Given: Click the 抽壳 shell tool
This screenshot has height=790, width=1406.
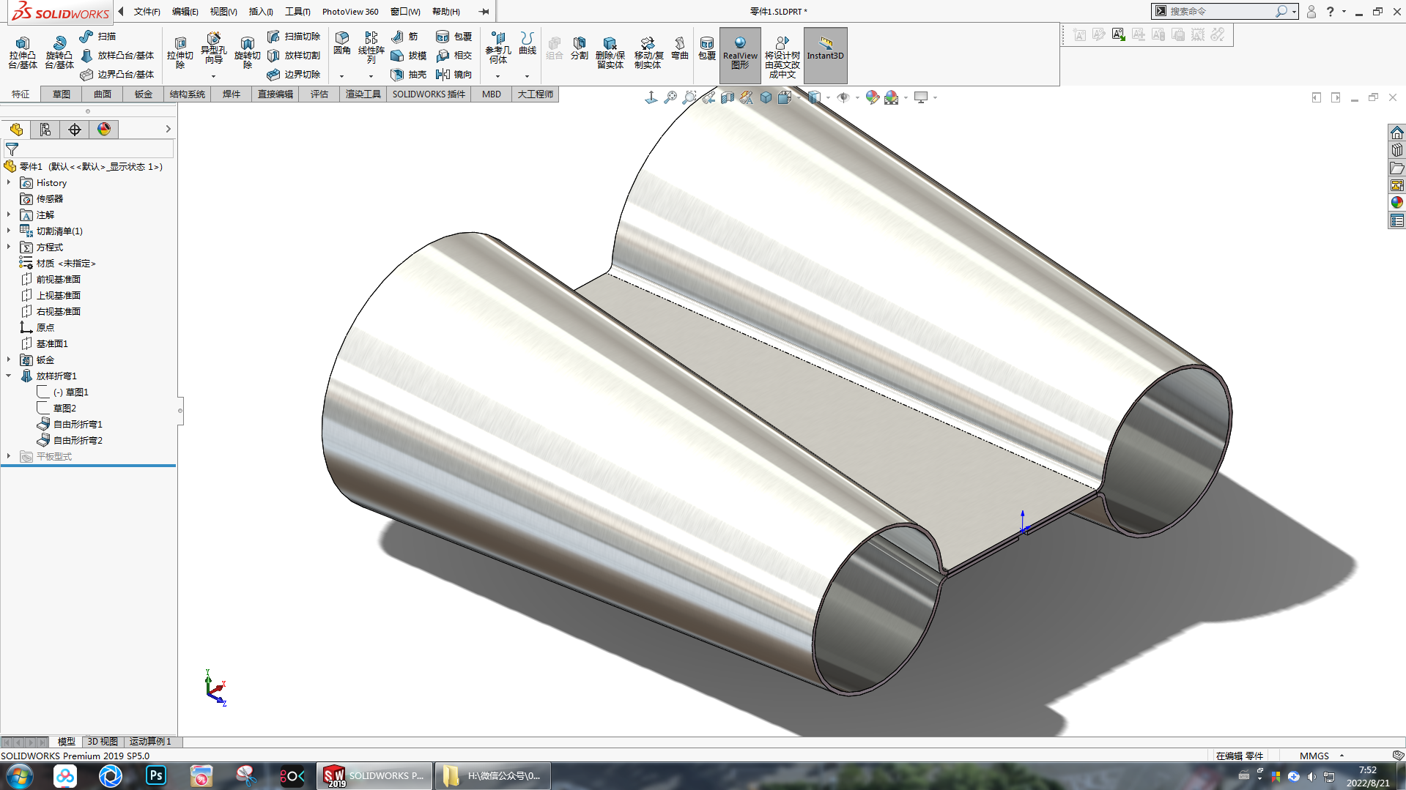Looking at the screenshot, I should (x=408, y=74).
